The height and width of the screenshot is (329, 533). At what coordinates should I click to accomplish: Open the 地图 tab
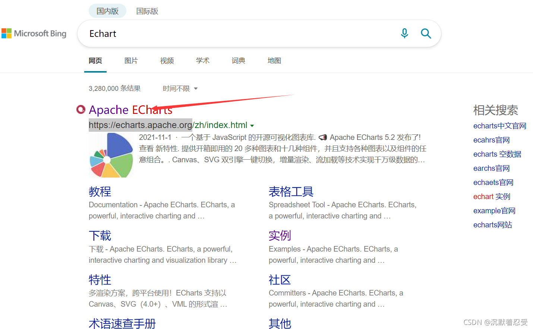click(x=274, y=61)
